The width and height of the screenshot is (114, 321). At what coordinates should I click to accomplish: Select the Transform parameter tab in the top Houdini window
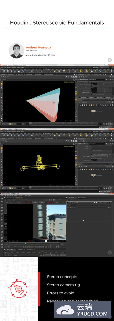tap(82, 82)
